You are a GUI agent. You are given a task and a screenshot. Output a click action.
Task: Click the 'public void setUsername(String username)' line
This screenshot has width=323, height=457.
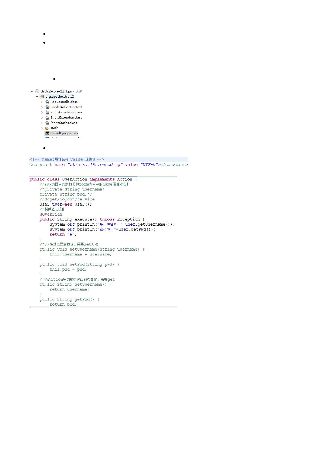pos(92,249)
